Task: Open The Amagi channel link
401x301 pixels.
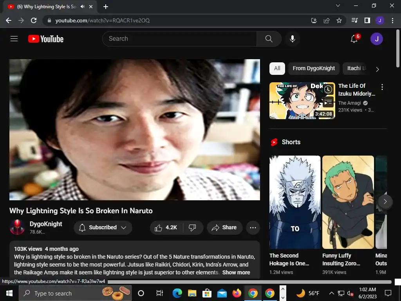Action: (x=350, y=103)
